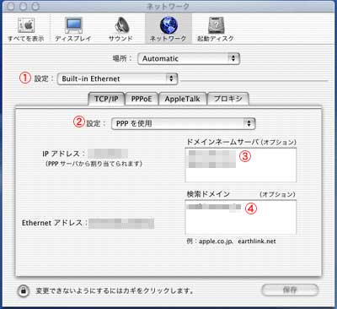Switch to the PPPoE tab
337x309 pixels.
click(x=142, y=99)
